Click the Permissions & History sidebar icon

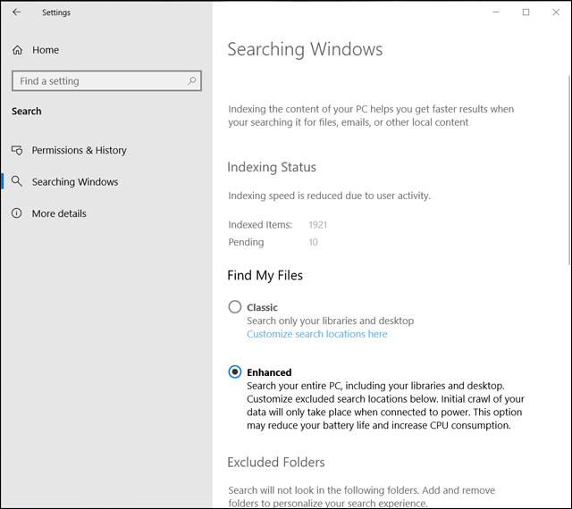[x=17, y=150]
